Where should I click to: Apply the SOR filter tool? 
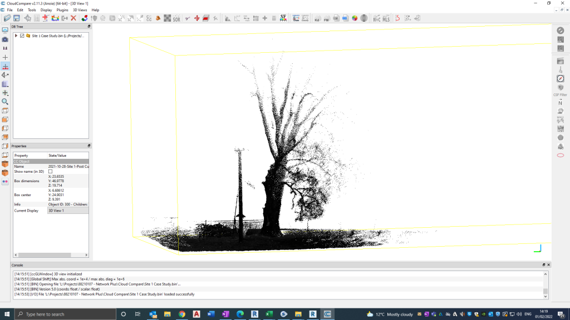(176, 18)
